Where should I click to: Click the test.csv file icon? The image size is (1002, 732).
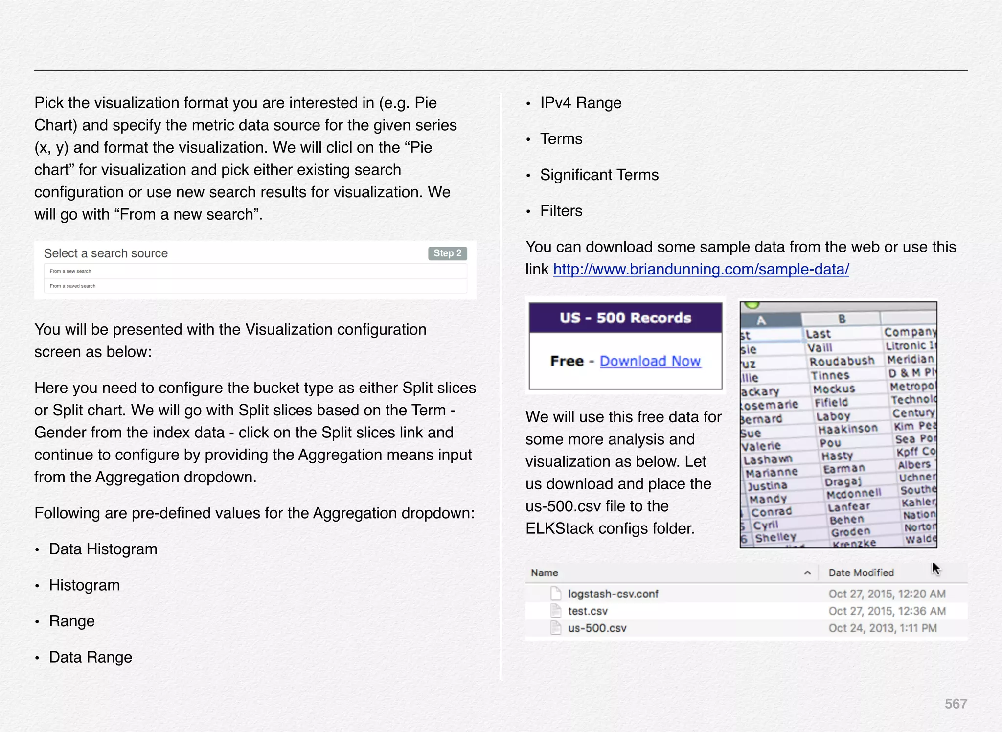(555, 611)
